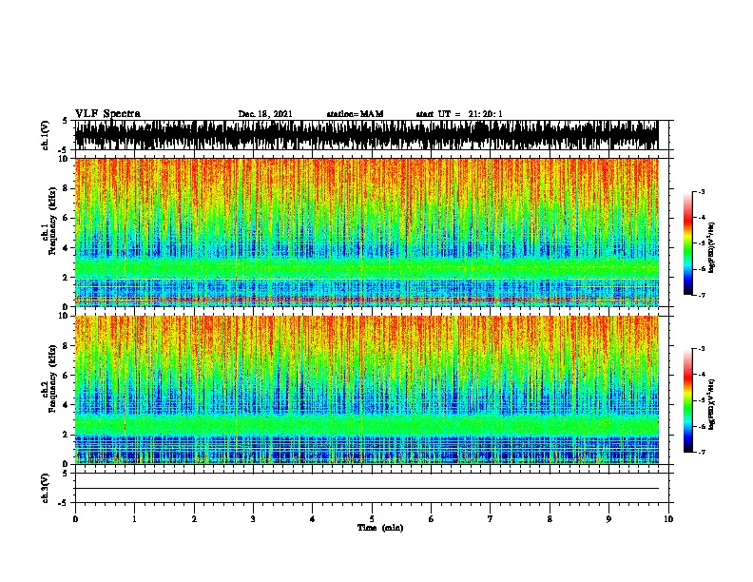Click the 'station=MAM' label

(355, 114)
